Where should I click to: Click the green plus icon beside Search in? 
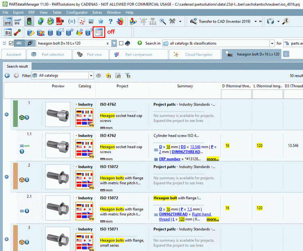pyautogui.click(x=140, y=43)
